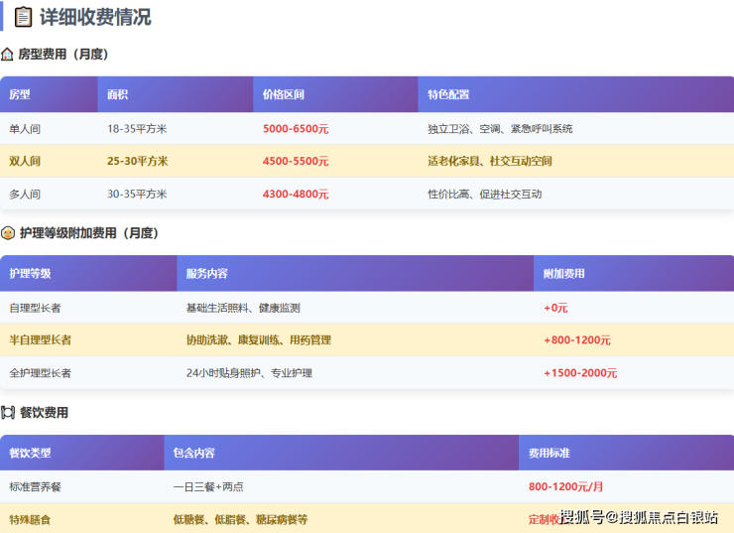This screenshot has height=533, width=734.
Task: Click the +1500-2000元 surcharge for 全护理型长者
Action: (580, 373)
